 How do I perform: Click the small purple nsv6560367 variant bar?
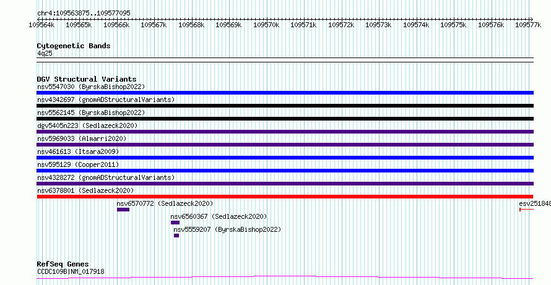tap(175, 223)
